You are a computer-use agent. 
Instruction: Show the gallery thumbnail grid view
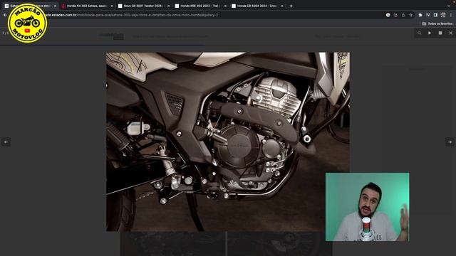click(x=440, y=33)
